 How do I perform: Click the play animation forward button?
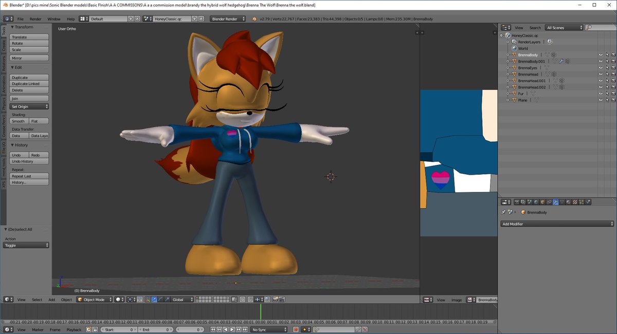(232, 329)
